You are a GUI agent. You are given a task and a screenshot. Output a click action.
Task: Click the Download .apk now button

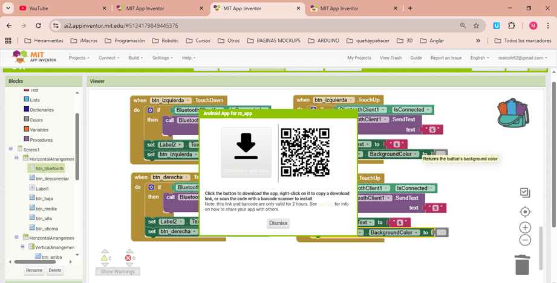[x=246, y=151]
